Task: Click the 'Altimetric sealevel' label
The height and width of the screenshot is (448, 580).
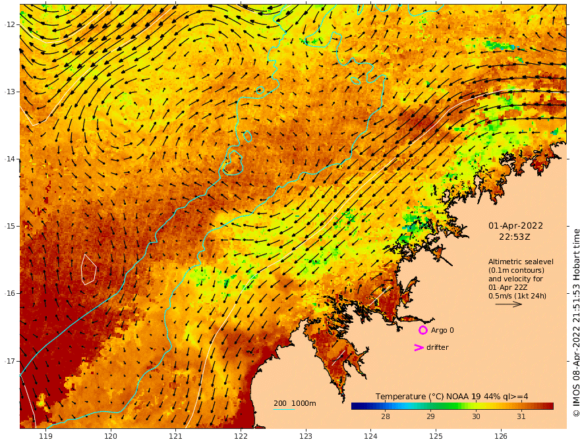Action: (521, 262)
